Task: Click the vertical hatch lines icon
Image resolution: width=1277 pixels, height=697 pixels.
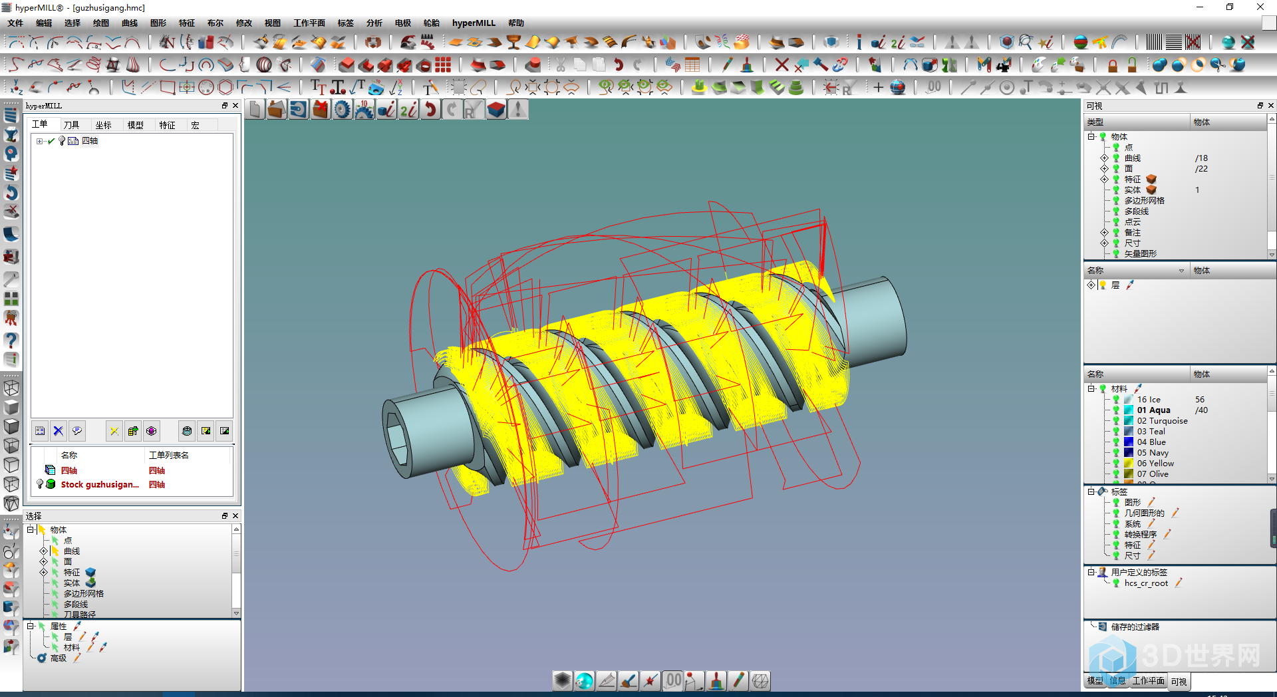Action: (x=1154, y=43)
